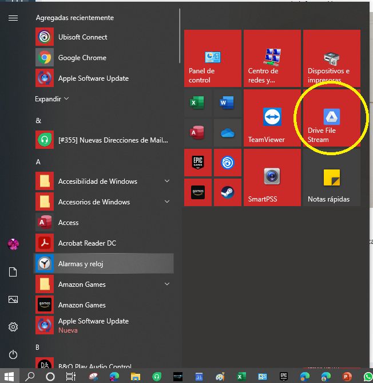This screenshot has height=383, width=373.
Task: Open the small Amazon games tile
Action: coord(198,192)
